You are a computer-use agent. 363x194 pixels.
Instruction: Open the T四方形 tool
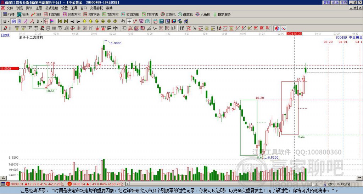pos(111,14)
